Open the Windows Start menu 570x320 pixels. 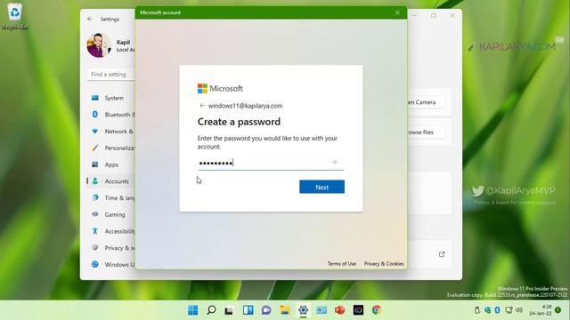click(193, 310)
